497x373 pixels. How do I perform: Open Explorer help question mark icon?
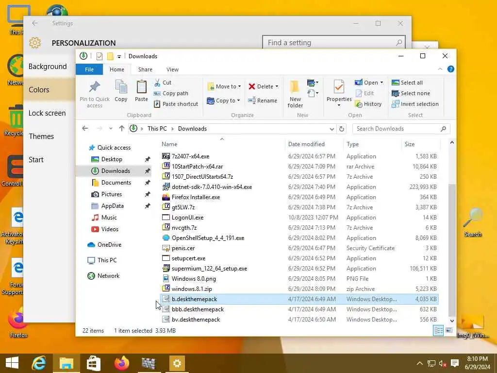[450, 69]
